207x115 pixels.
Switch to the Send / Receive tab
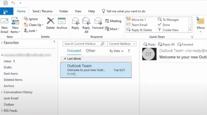42,11
